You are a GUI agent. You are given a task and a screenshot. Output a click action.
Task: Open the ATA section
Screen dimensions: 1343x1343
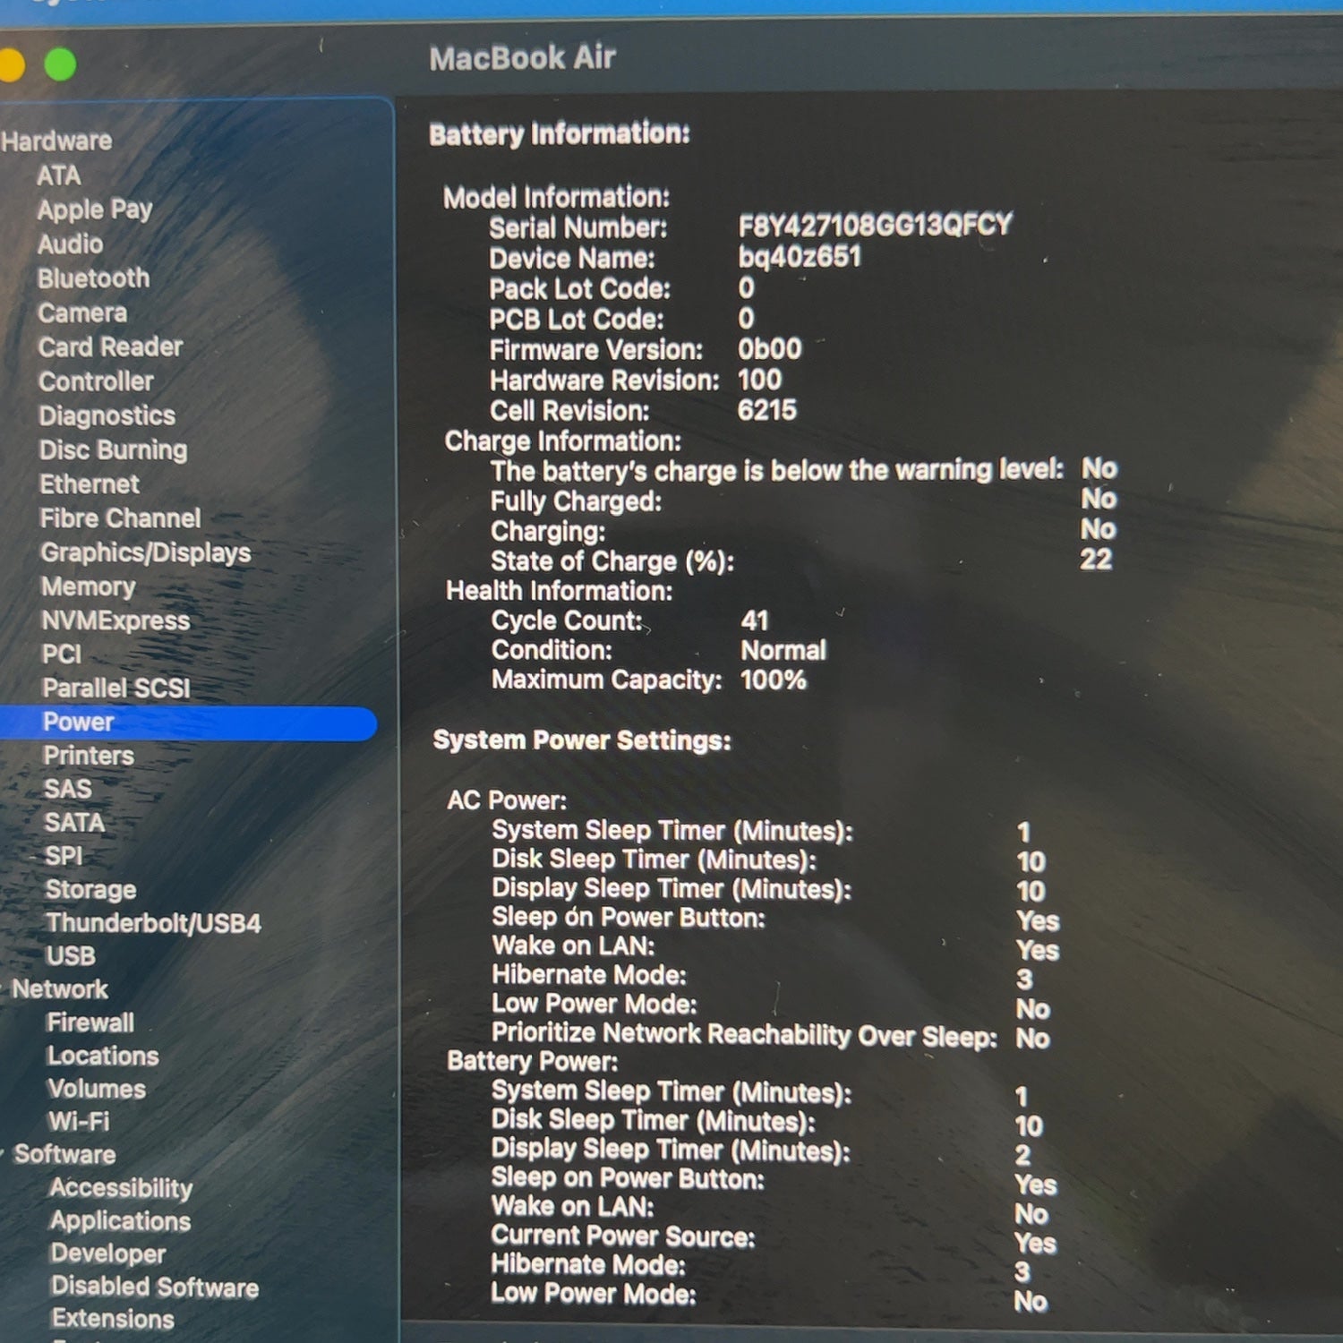pos(58,175)
